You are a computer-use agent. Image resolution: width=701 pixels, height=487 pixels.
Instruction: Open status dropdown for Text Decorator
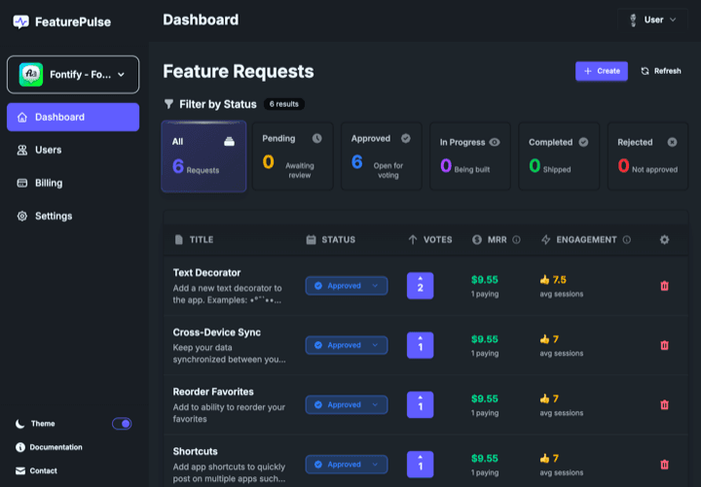tap(347, 286)
